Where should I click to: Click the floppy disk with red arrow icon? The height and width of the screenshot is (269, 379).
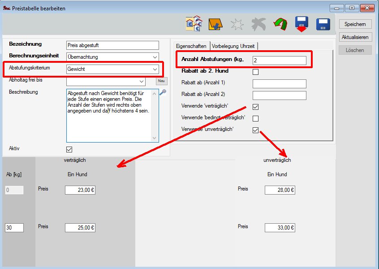(301, 25)
